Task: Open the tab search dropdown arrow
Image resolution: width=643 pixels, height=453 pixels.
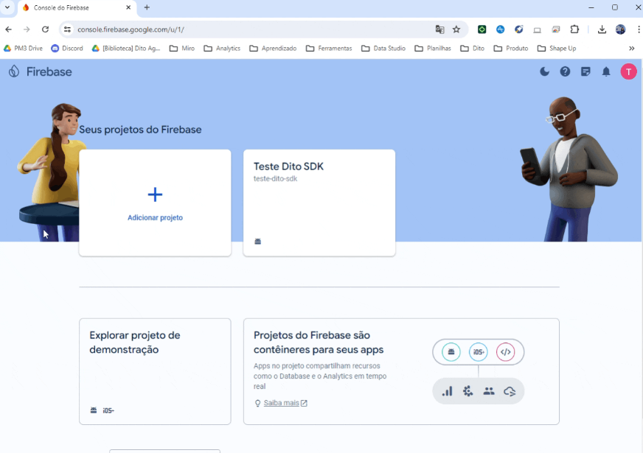Action: click(7, 7)
